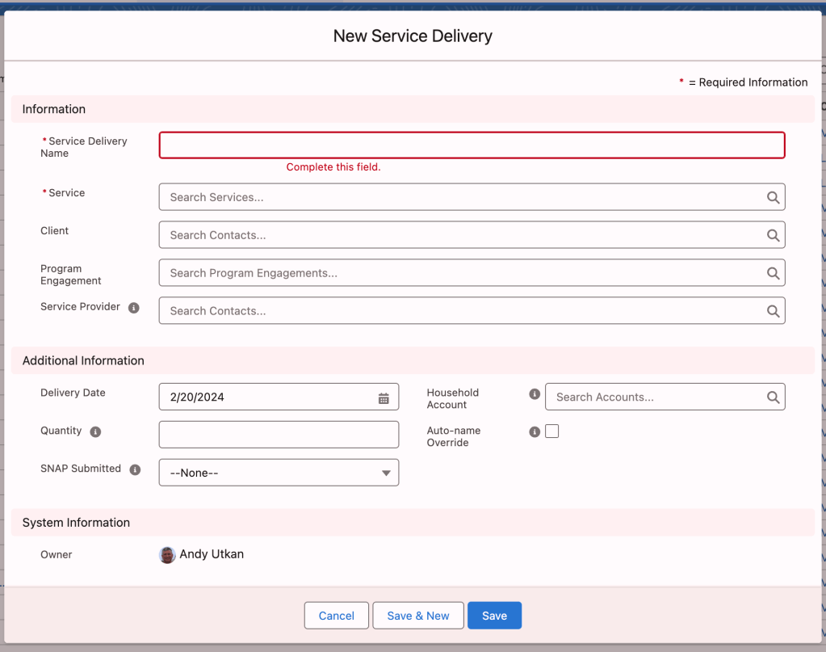Click Andy Utkan owner avatar

pos(167,555)
